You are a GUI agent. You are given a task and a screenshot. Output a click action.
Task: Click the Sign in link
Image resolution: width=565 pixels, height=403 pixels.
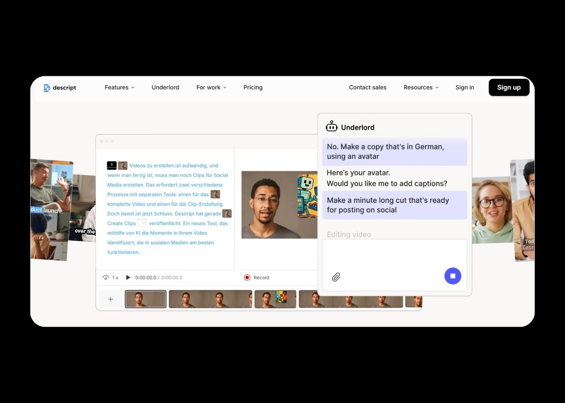pos(465,87)
